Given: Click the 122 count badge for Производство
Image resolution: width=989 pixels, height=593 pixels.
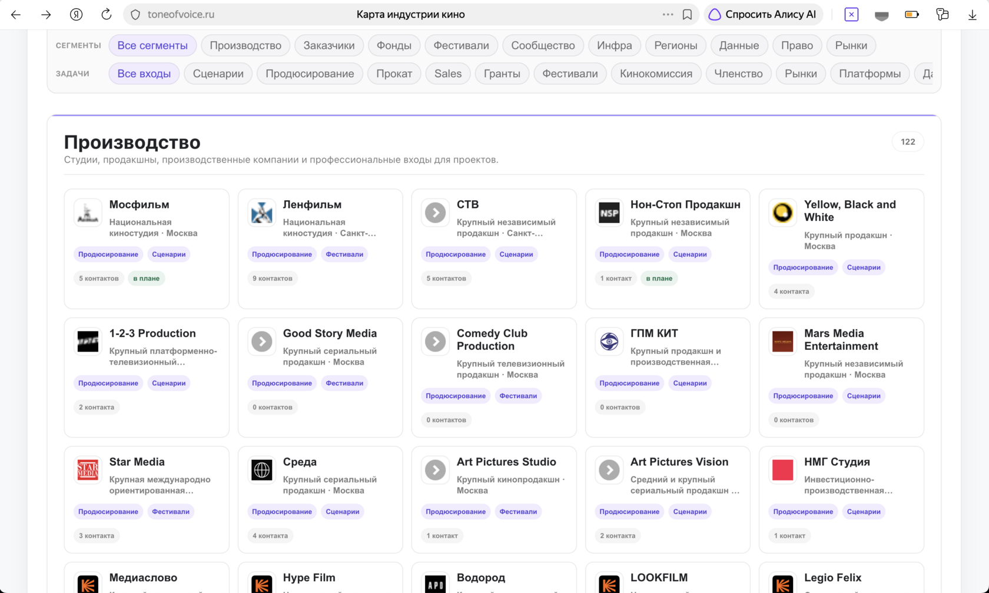Looking at the screenshot, I should tap(908, 142).
